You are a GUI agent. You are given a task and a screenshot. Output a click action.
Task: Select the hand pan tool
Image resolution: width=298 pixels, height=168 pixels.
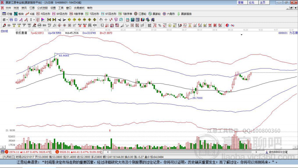[x=101, y=20]
